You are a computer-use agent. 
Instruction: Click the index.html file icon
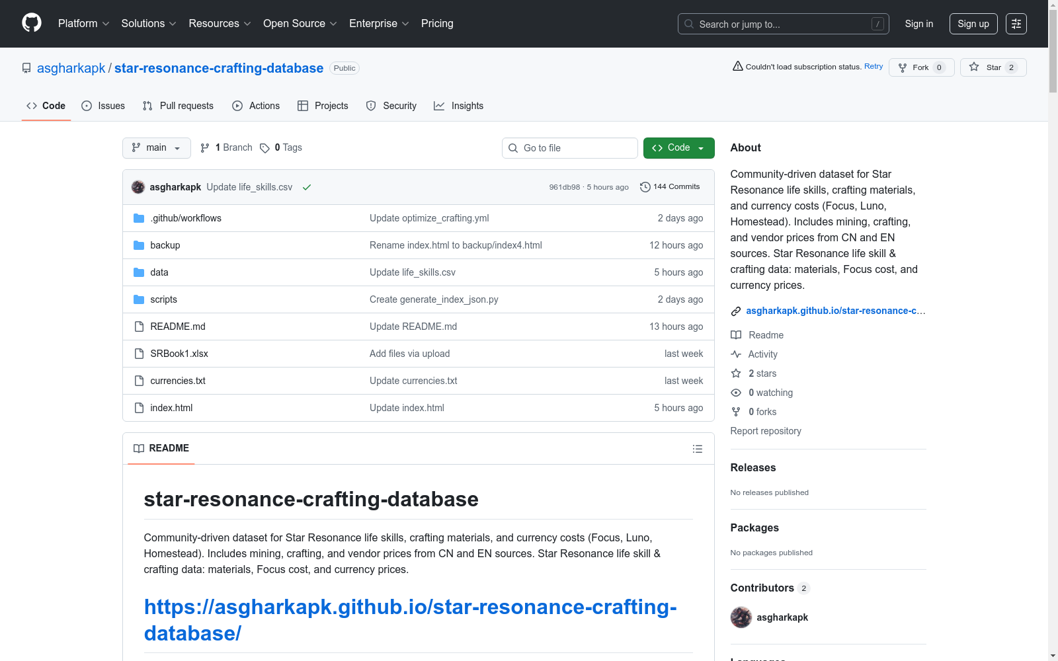139,408
